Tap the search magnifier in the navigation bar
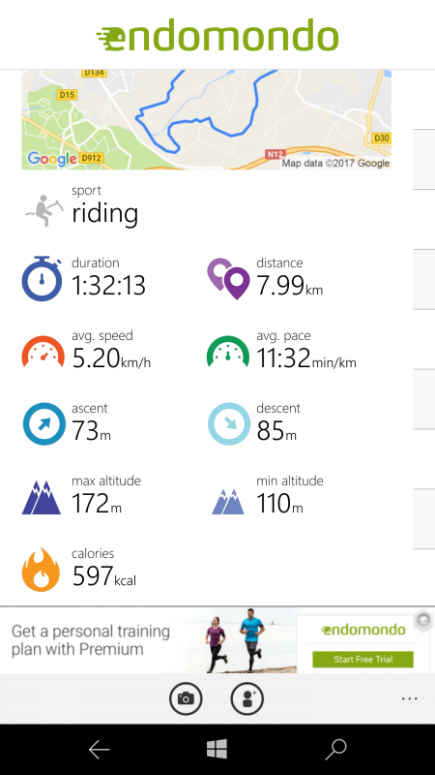This screenshot has width=435, height=775. (x=335, y=750)
